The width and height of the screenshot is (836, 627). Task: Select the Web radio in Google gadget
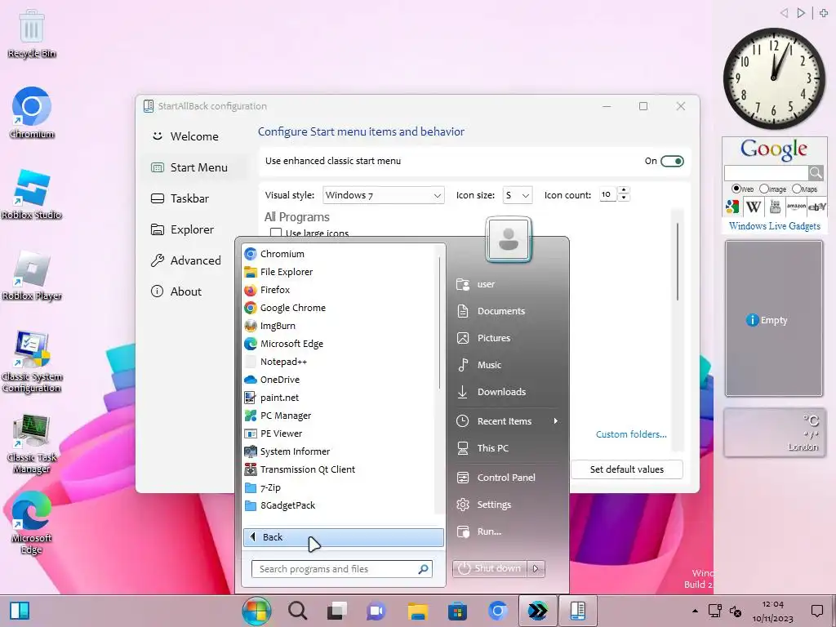(x=736, y=189)
